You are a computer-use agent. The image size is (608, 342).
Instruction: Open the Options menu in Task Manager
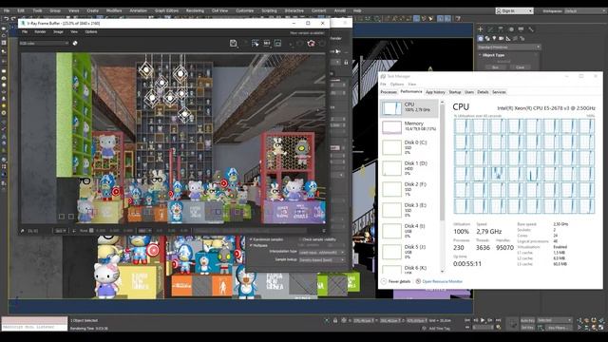pos(397,85)
